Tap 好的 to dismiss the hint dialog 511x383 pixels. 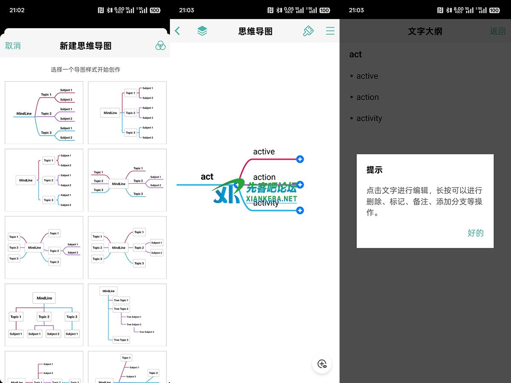[475, 233]
